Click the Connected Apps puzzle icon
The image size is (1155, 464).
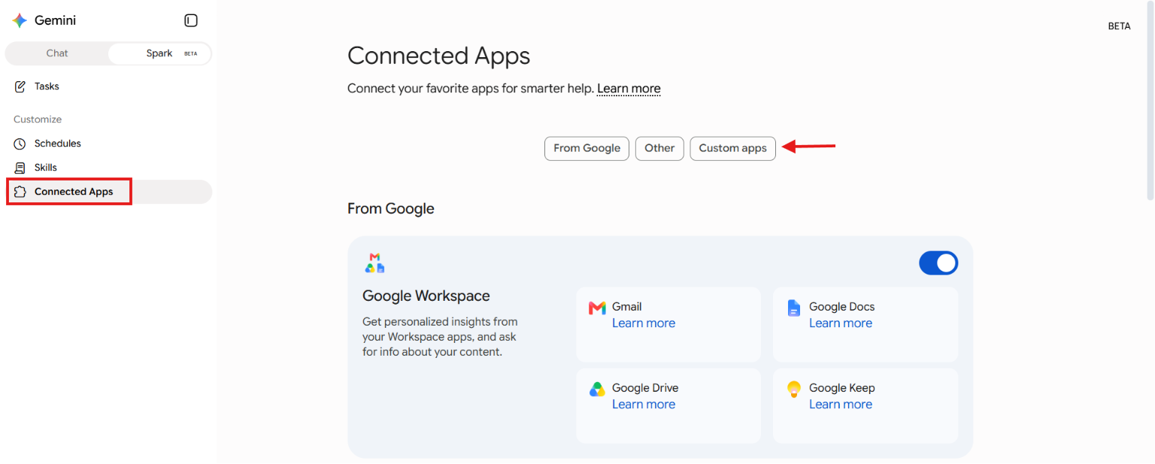(x=20, y=192)
